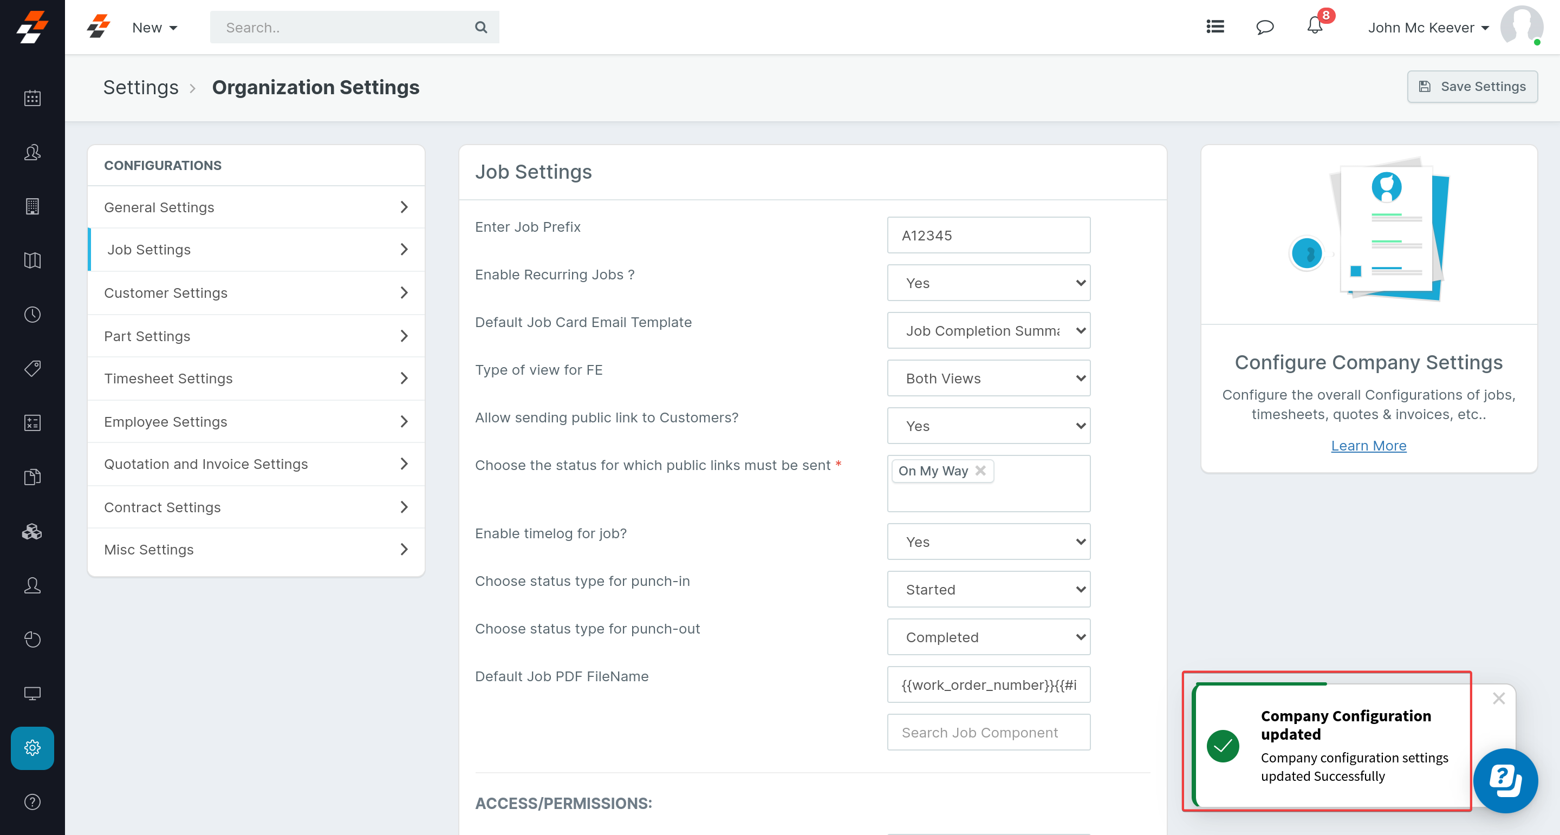Click the clock icon in sidebar
The height and width of the screenshot is (835, 1560).
click(32, 314)
